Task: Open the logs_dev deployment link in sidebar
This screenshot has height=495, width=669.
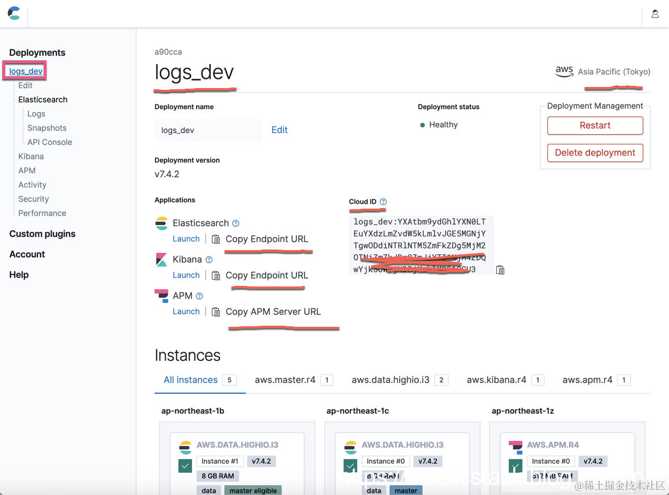Action: point(26,71)
